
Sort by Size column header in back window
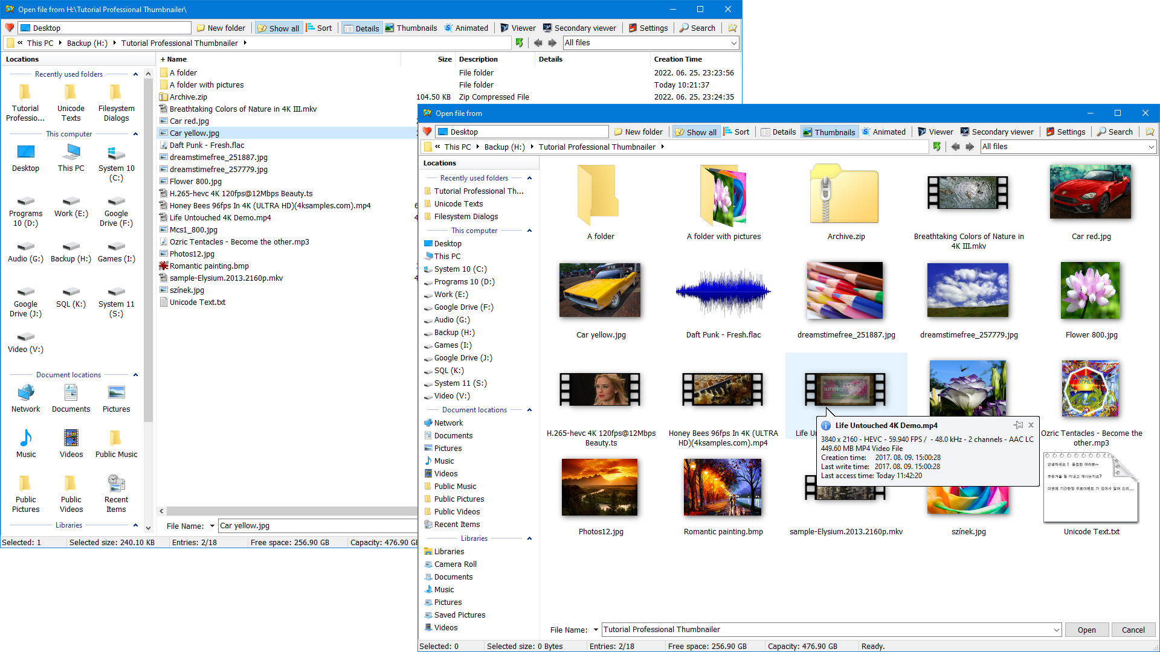pyautogui.click(x=428, y=59)
